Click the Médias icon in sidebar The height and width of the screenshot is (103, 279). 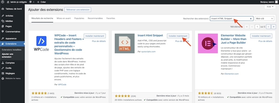3,21
